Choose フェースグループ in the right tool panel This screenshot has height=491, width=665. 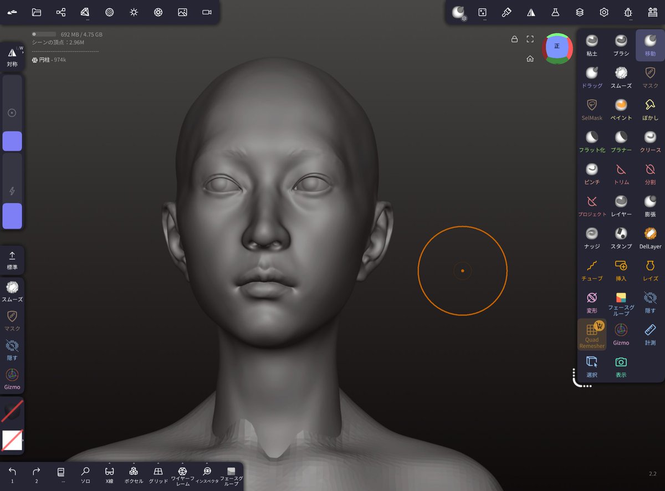pos(621,304)
